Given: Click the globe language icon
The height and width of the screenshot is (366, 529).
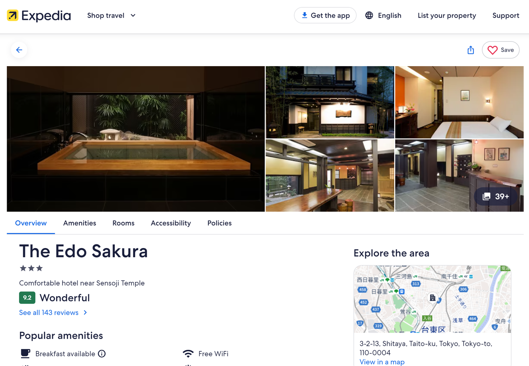Looking at the screenshot, I should click(369, 15).
